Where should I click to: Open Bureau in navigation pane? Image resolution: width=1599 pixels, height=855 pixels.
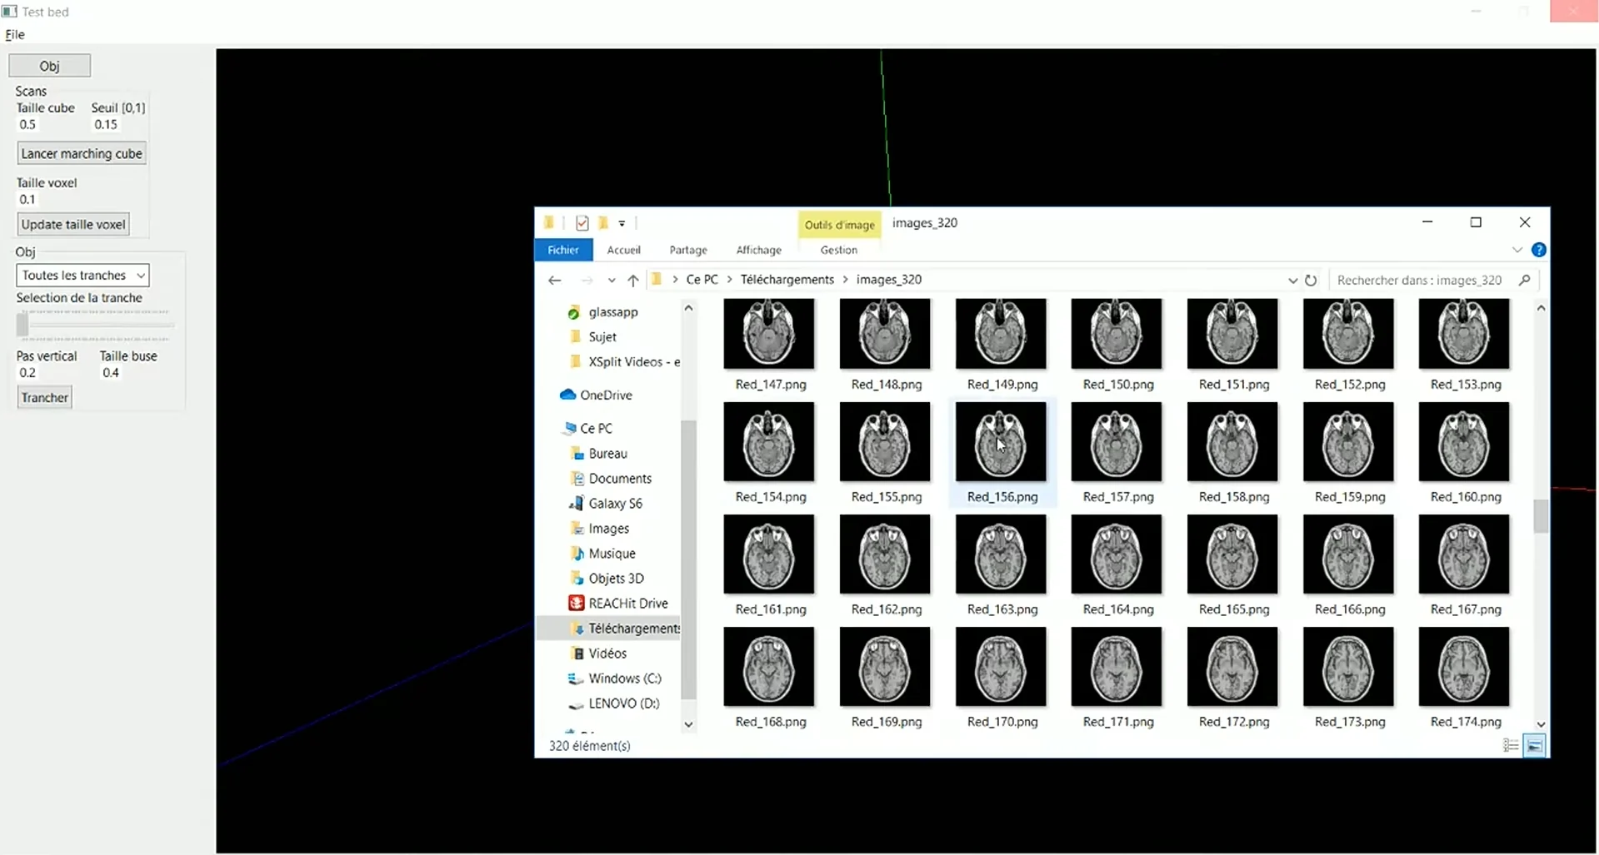point(607,454)
